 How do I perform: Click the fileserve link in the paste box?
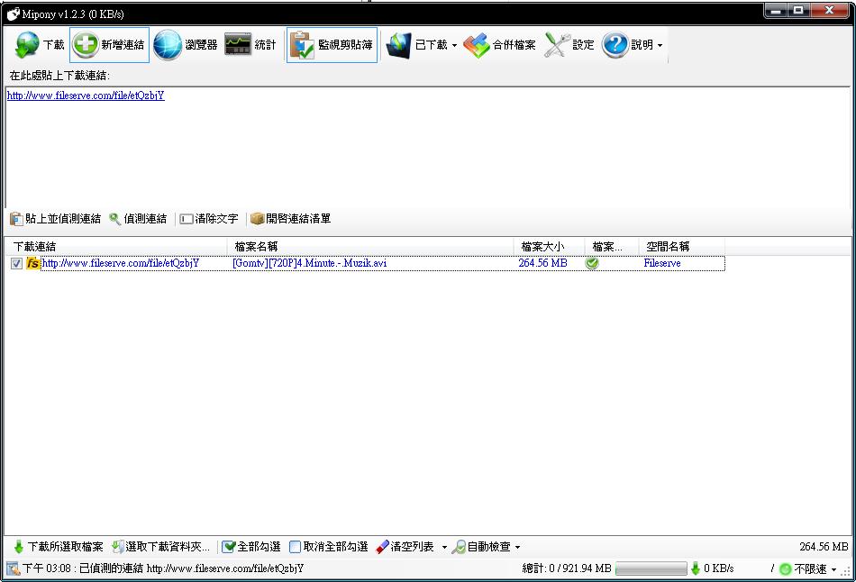point(86,95)
